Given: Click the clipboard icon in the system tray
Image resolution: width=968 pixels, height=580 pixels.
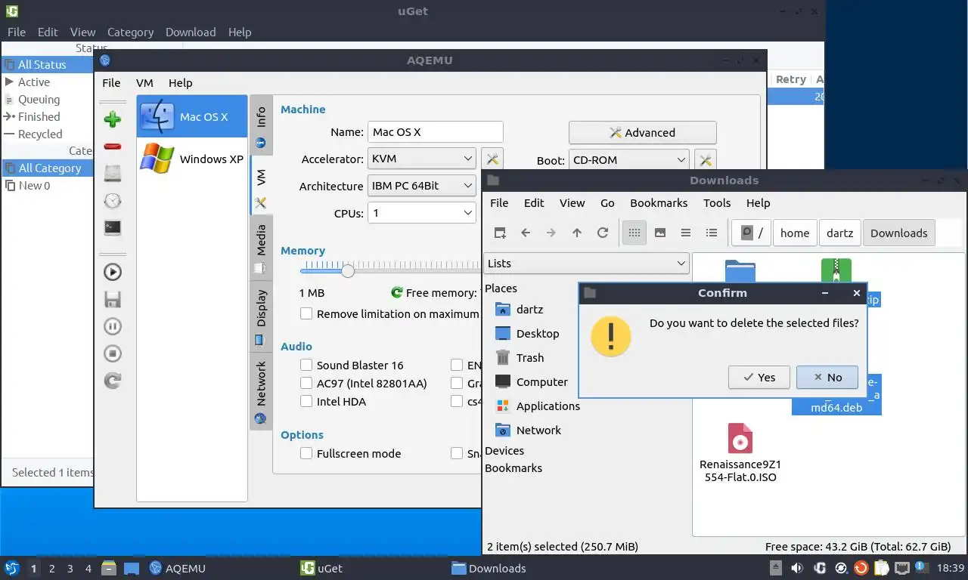Looking at the screenshot, I should 882,568.
